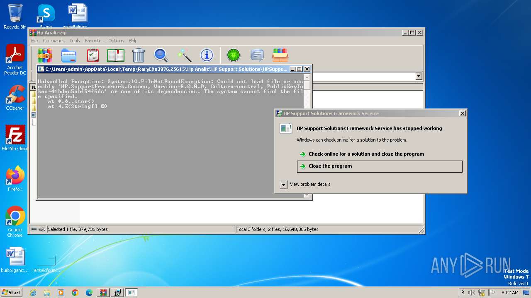
Task: Click the Comment speech bubble icon
Action: (257, 55)
